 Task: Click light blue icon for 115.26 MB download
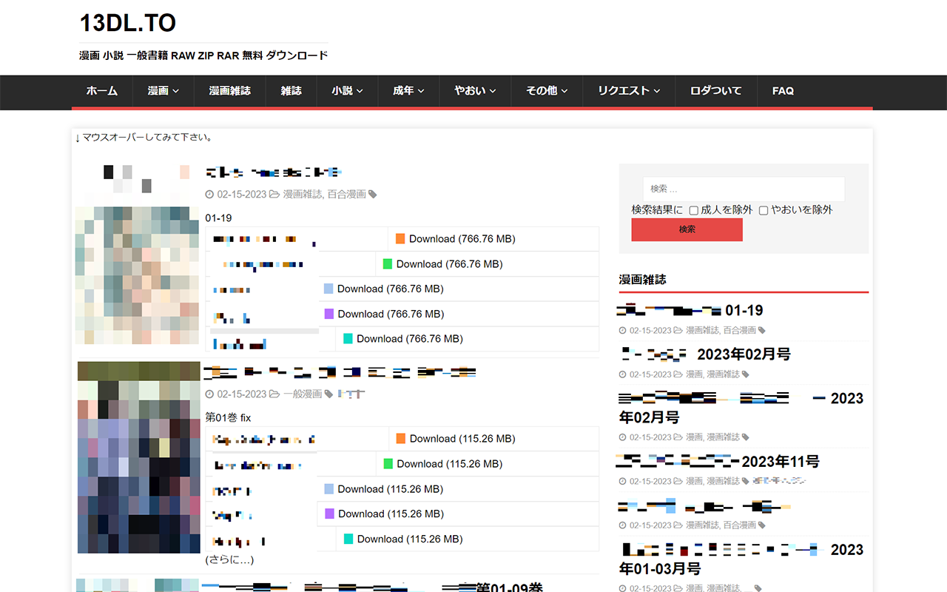(x=329, y=489)
